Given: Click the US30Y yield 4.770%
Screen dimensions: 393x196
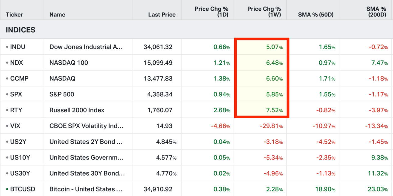Looking at the screenshot, I should point(167,173).
